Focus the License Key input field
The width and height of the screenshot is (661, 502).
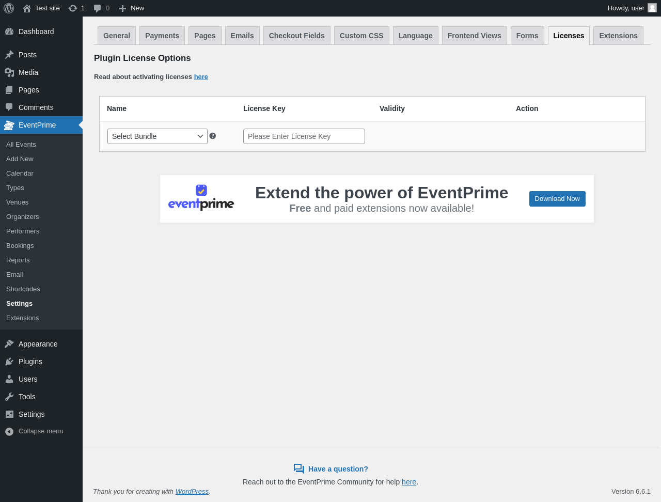pos(304,136)
